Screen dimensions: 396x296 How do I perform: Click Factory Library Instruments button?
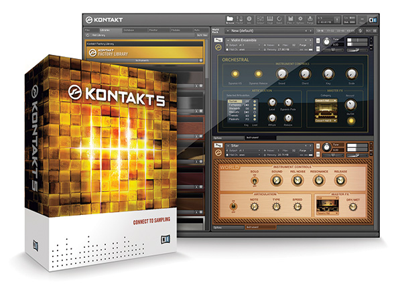[x=142, y=60]
